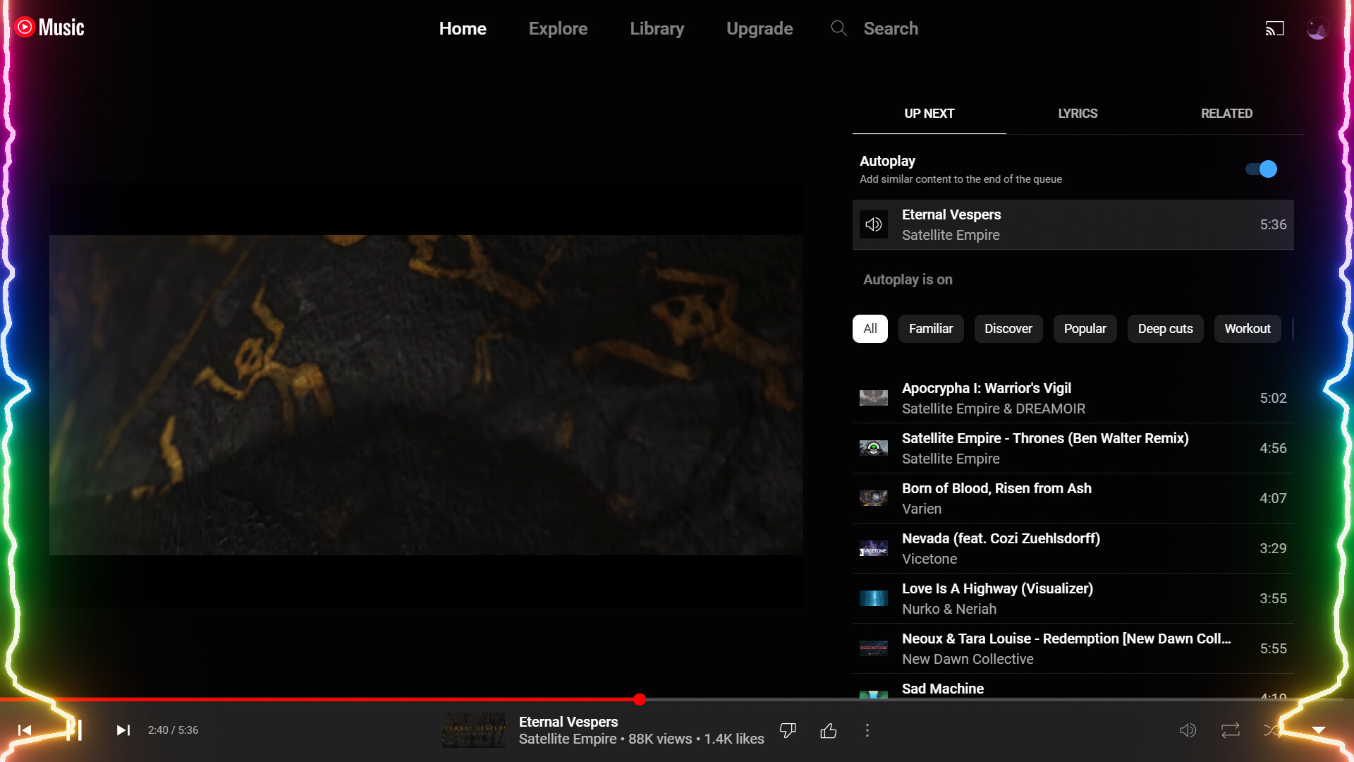Give Eternal Vespers a thumbs up

(829, 730)
